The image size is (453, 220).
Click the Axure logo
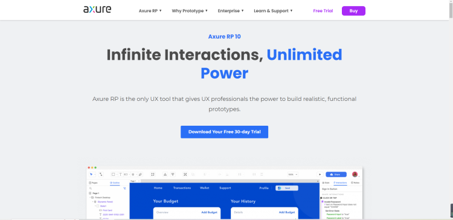click(x=97, y=10)
